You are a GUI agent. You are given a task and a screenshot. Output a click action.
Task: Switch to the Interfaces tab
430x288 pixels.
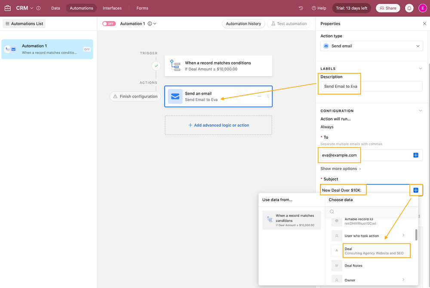112,8
